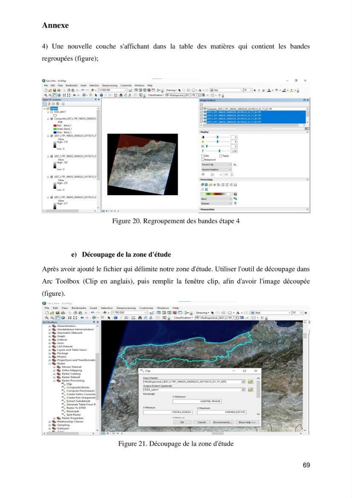Click Output Extent browse folder in Clip dialog
Image resolution: width=352 pixels, height=498 pixels.
[251, 390]
